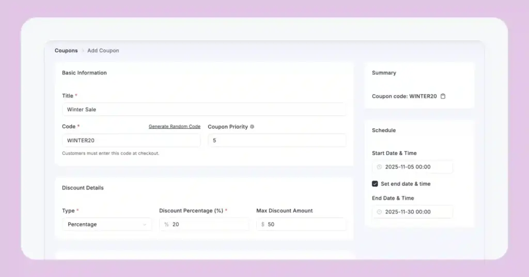Viewport: 529px width, 277px height.
Task: Click the breadcrumb separator arrow after Coupons
Action: point(83,51)
